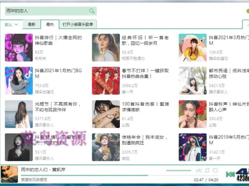This screenshot has height=186, width=249.
Task: Click creator name 安阳
Action: point(126,158)
